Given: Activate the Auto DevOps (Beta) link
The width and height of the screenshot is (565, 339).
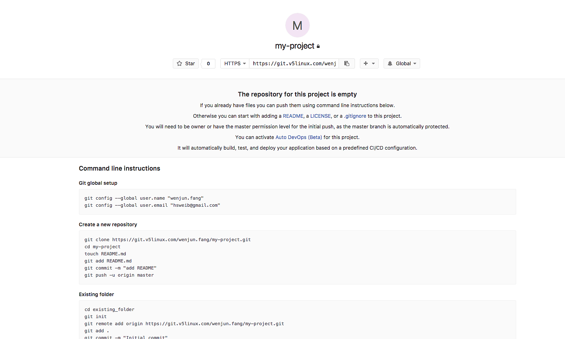Looking at the screenshot, I should [x=299, y=137].
